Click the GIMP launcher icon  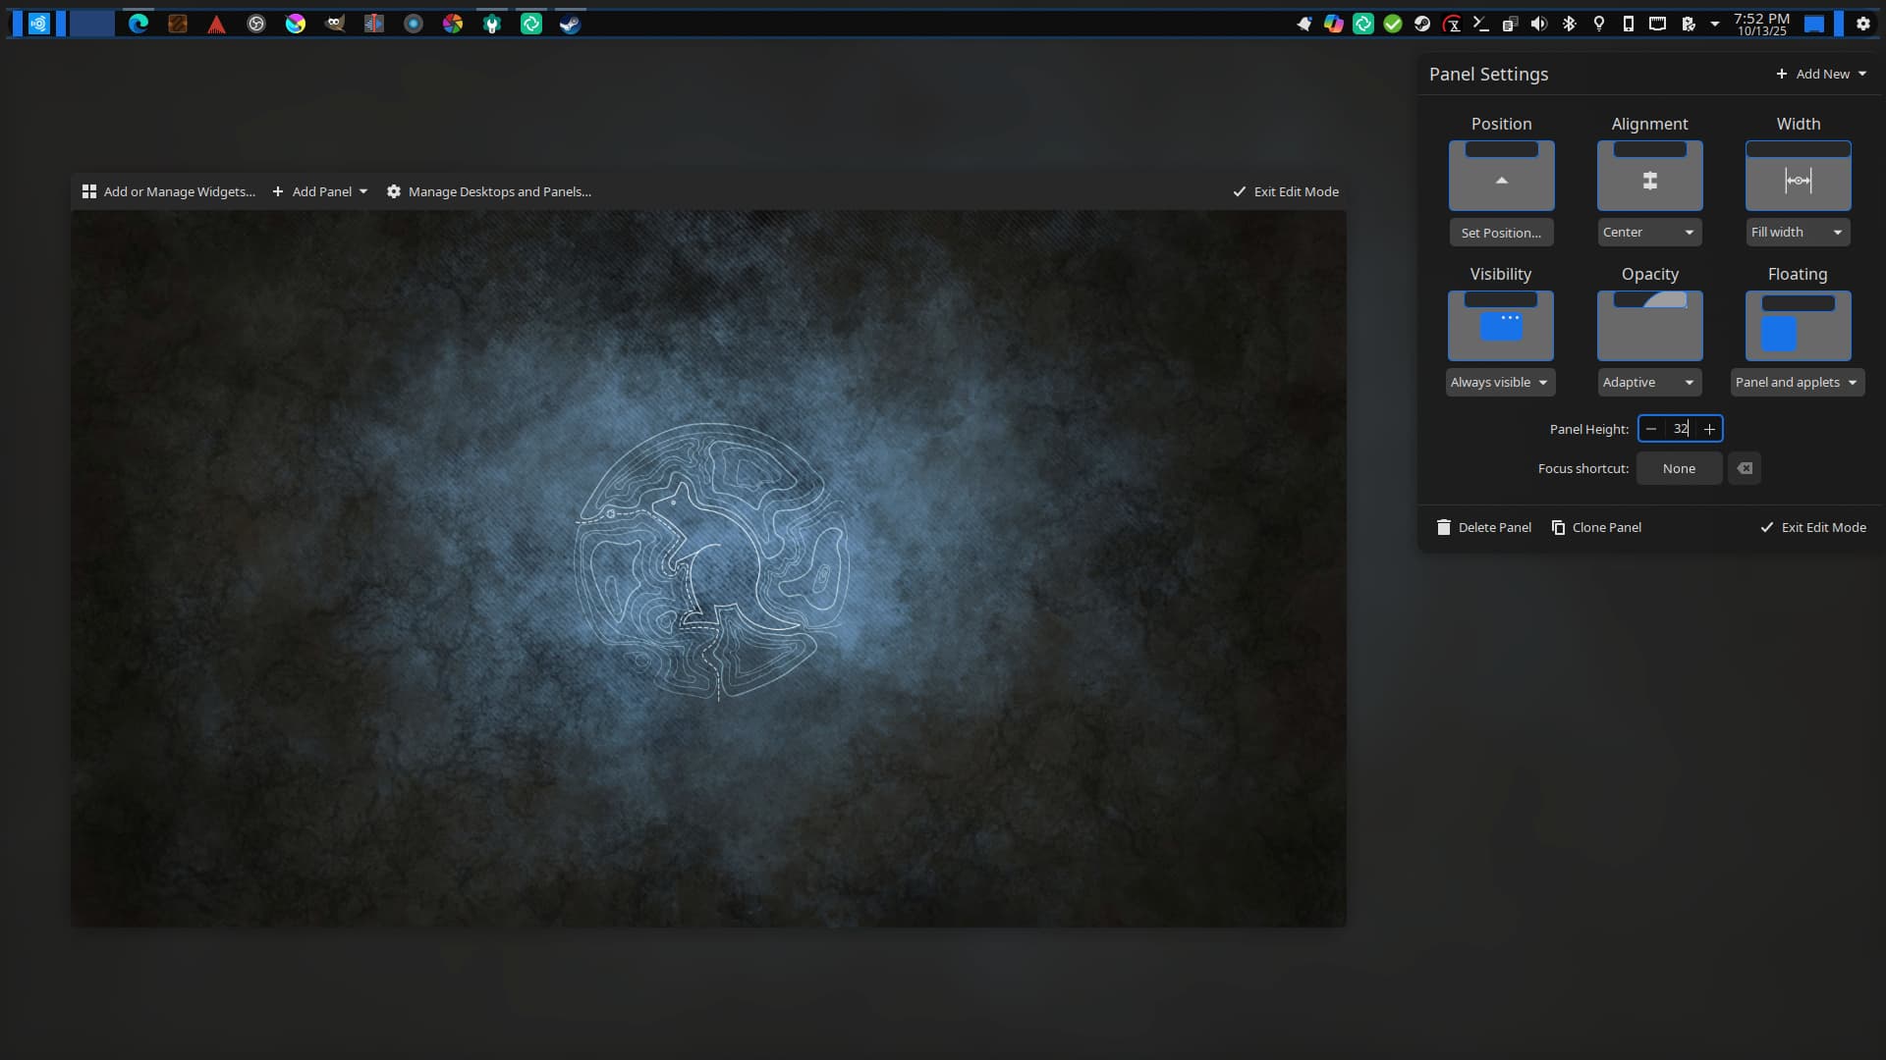pos(335,24)
